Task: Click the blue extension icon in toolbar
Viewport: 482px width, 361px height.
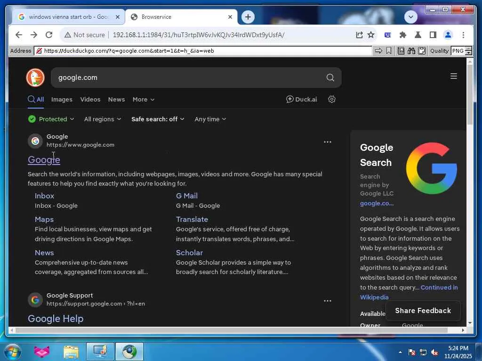Action: [388, 35]
